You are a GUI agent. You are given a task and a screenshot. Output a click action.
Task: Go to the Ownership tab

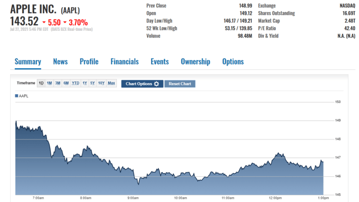[195, 62]
